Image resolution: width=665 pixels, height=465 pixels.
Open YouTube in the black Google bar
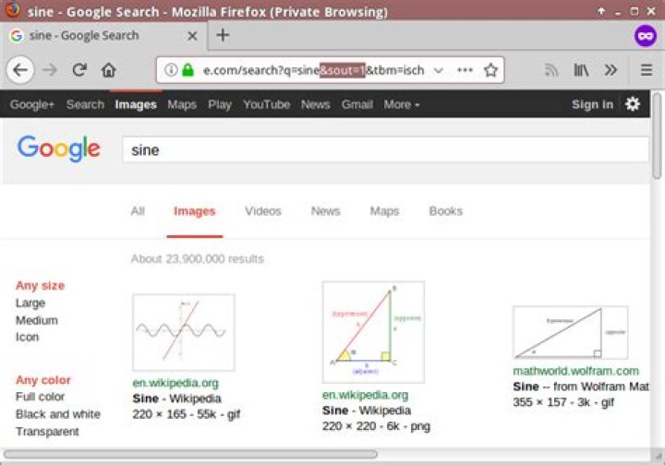point(267,104)
